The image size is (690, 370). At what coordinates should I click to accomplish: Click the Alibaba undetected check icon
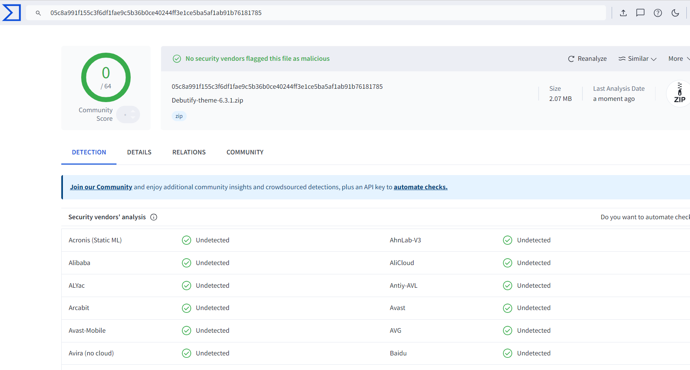pyautogui.click(x=187, y=263)
